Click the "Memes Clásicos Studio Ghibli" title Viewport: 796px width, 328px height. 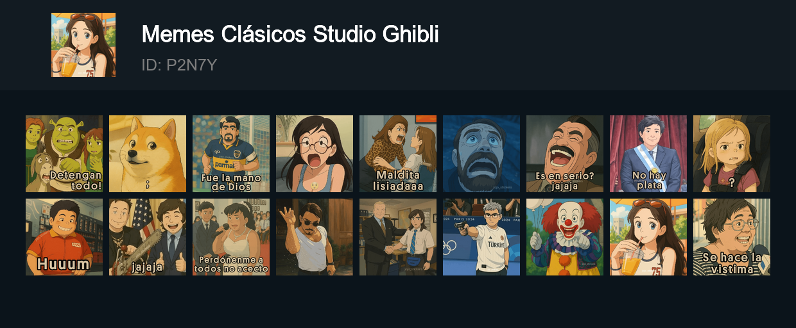(290, 35)
